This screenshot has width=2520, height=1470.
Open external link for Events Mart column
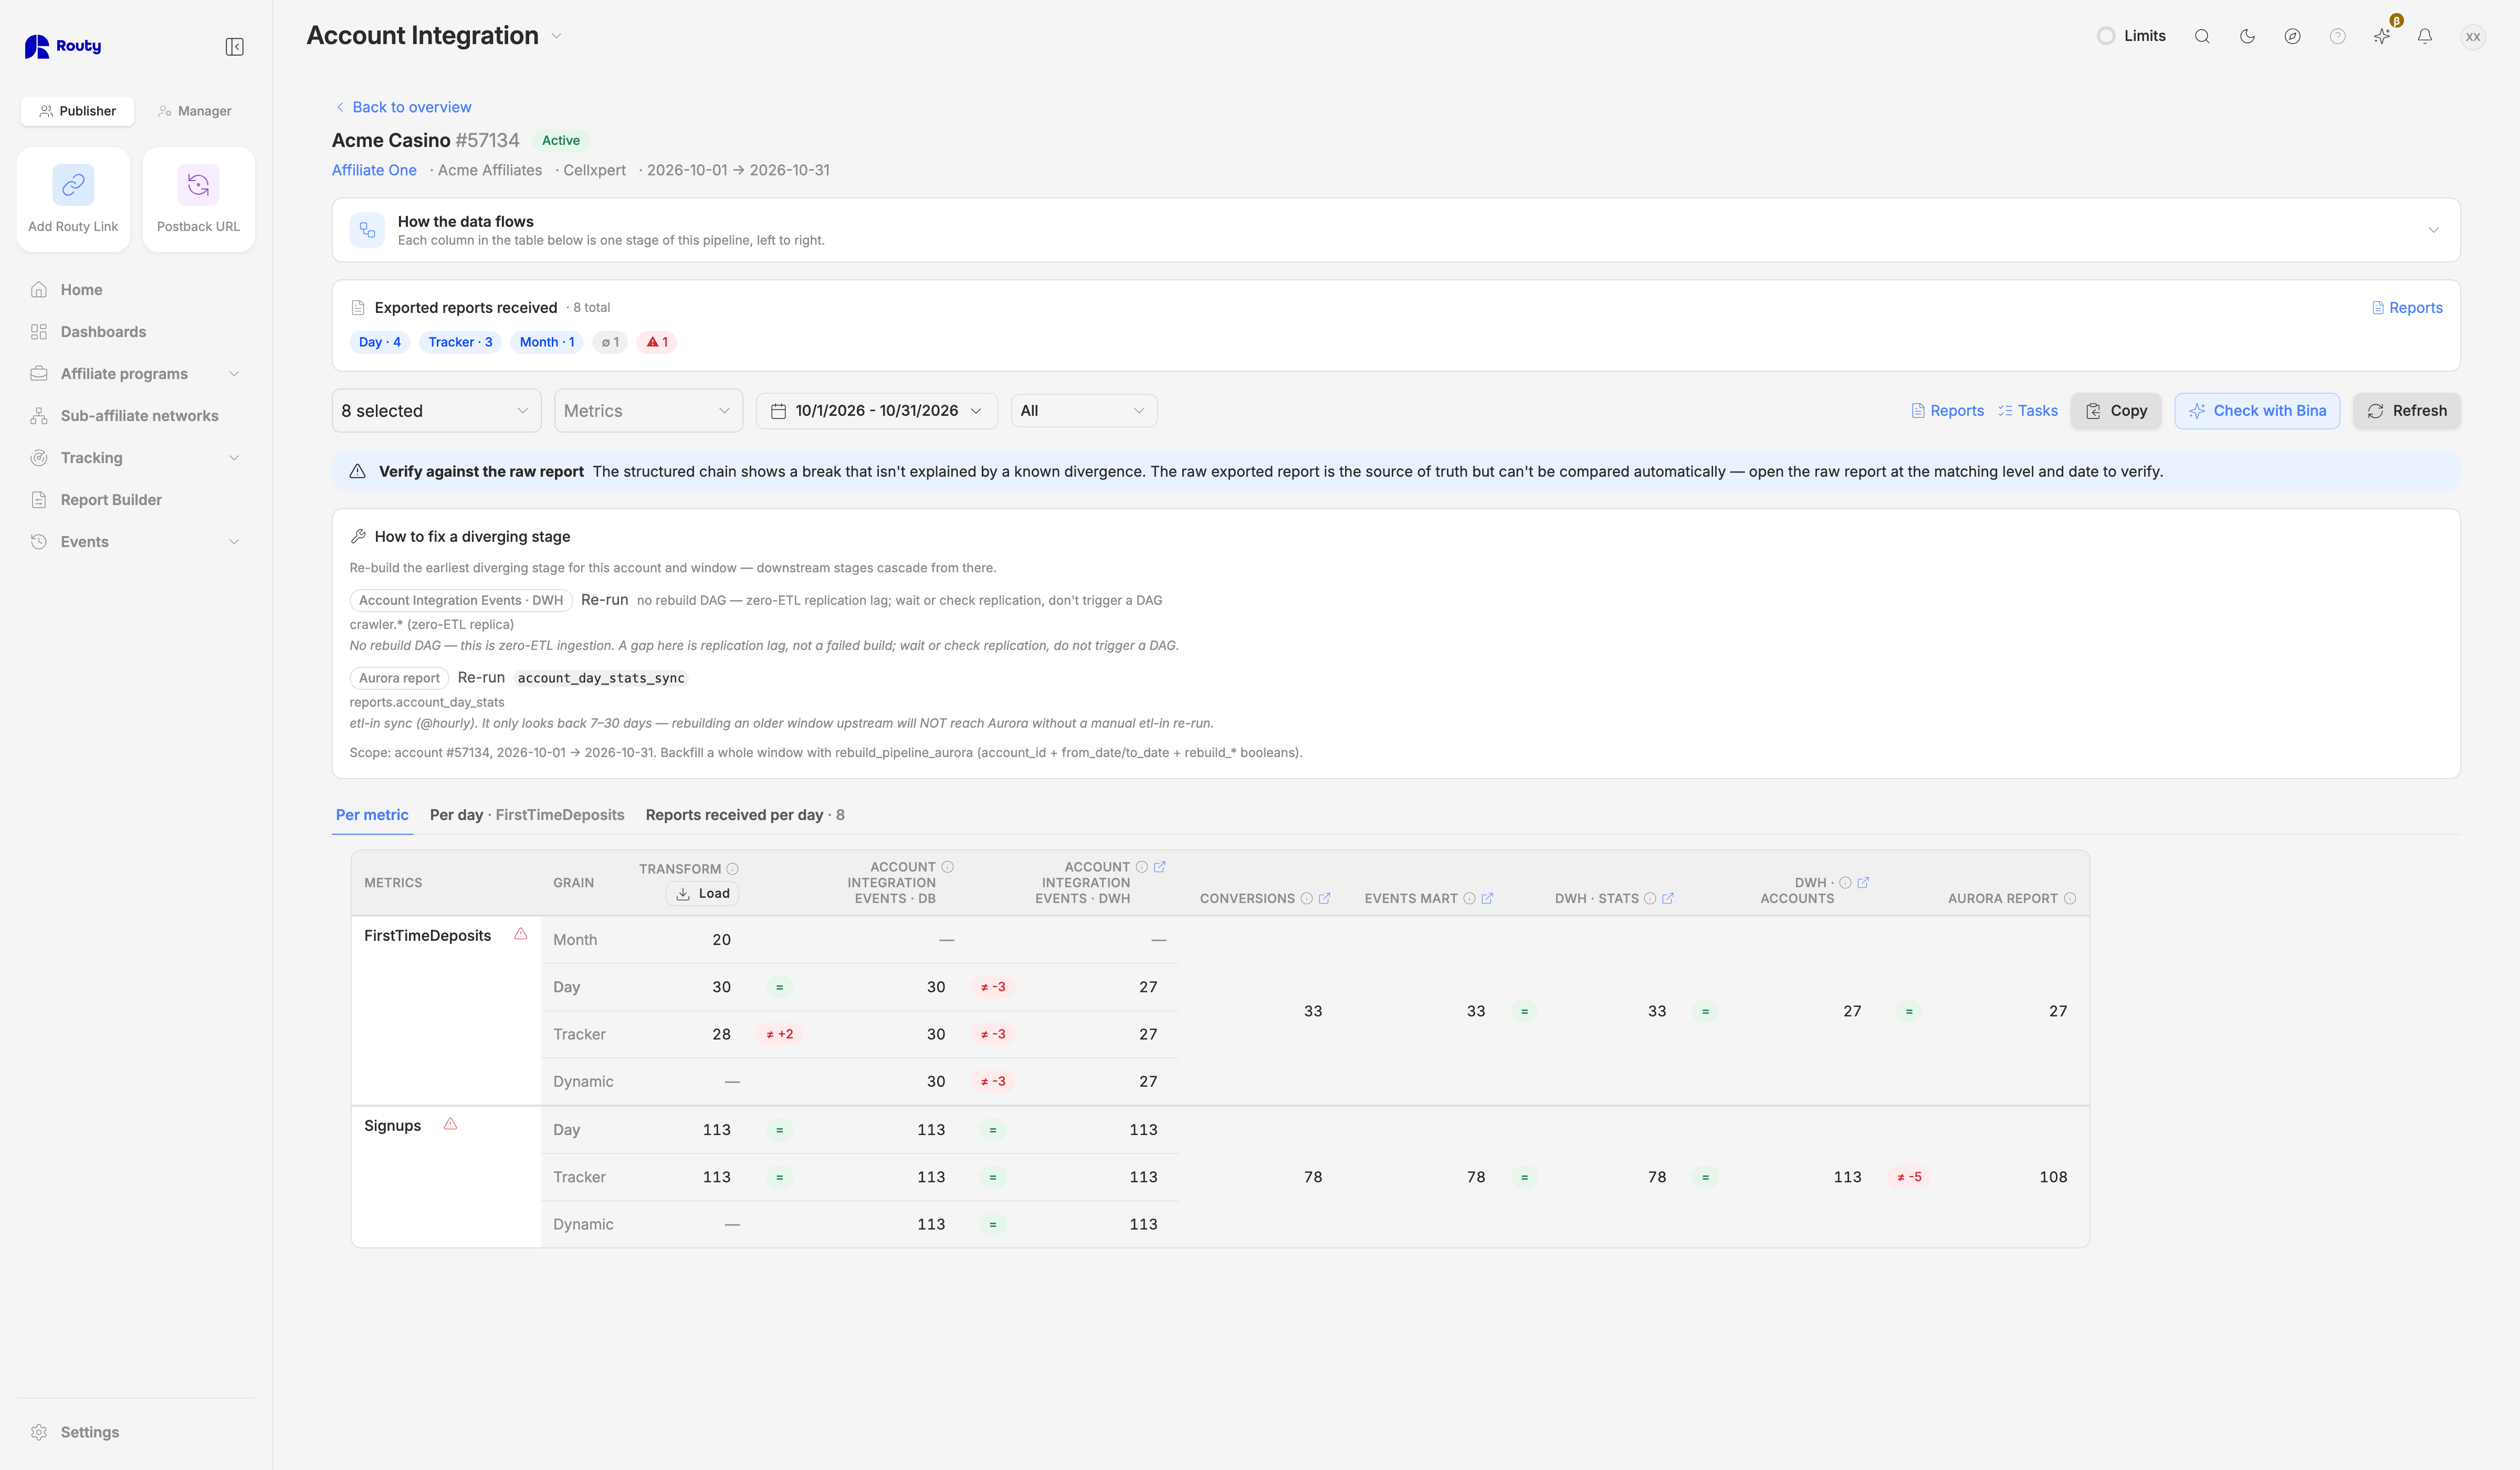point(1487,899)
